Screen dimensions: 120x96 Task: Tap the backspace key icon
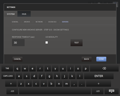(104, 68)
